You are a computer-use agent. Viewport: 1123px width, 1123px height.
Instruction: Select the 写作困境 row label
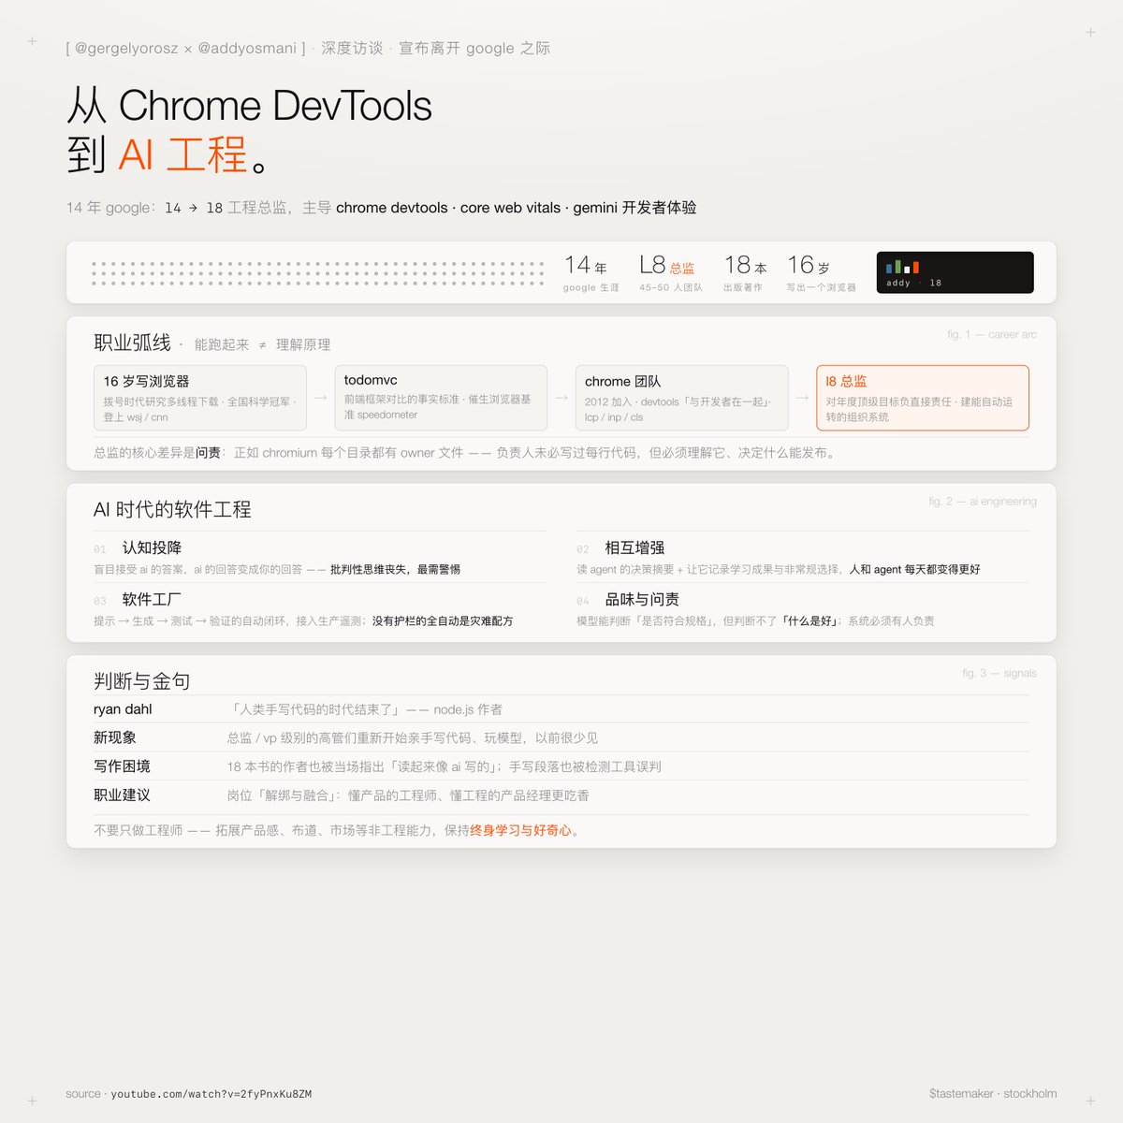coord(122,766)
